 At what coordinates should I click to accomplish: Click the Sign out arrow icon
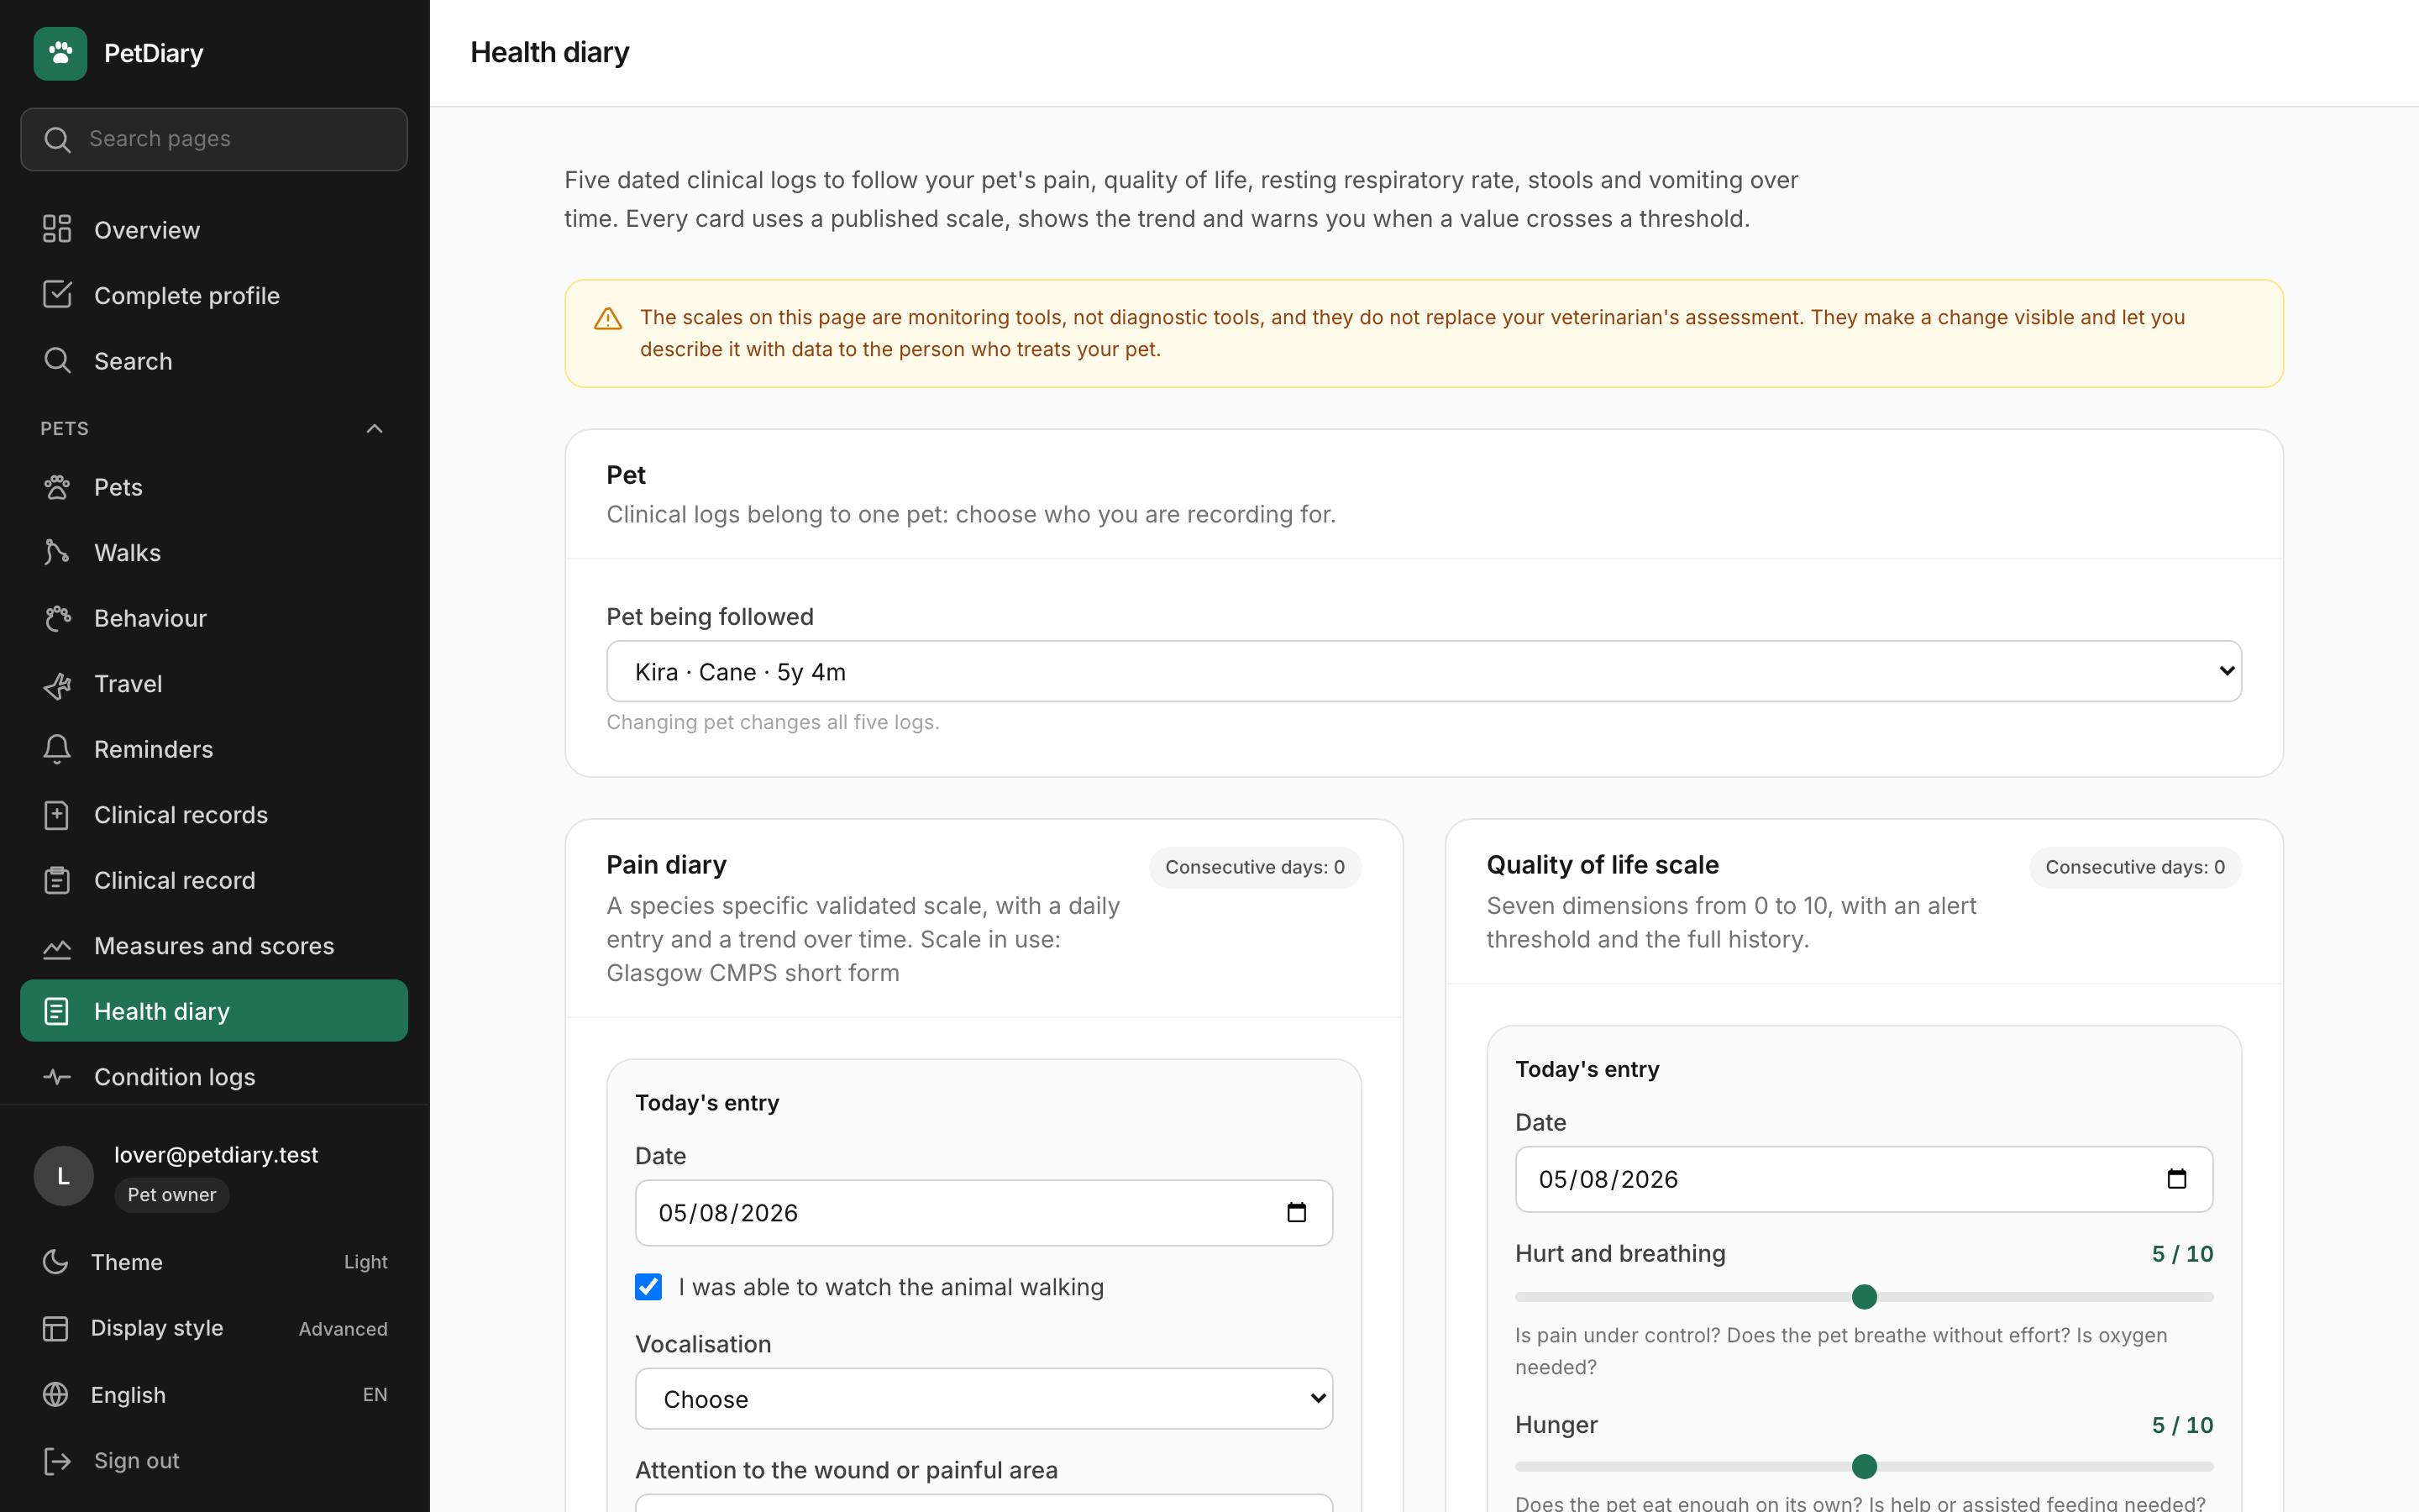click(57, 1460)
